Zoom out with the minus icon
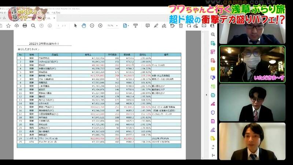The width and height of the screenshot is (293, 165). (92, 26)
